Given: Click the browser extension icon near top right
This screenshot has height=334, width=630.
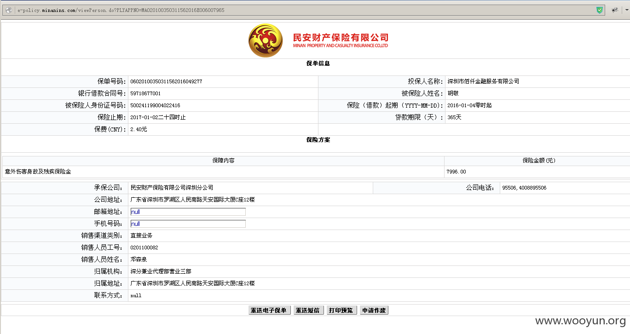Looking at the screenshot, I should [x=614, y=10].
